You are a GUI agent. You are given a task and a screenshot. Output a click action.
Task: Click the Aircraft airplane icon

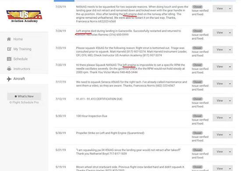click(9, 79)
